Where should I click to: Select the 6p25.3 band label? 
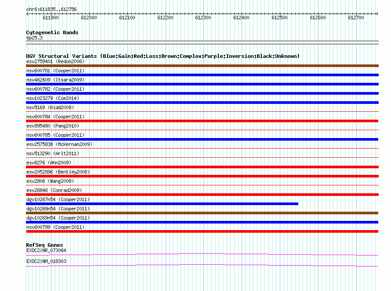[34, 38]
